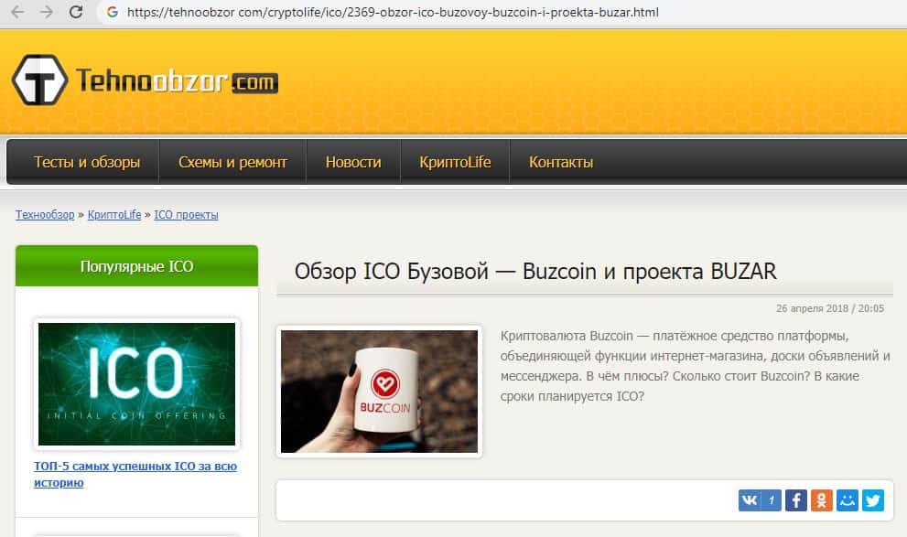Go to the Новости section
The width and height of the screenshot is (907, 537).
(353, 162)
